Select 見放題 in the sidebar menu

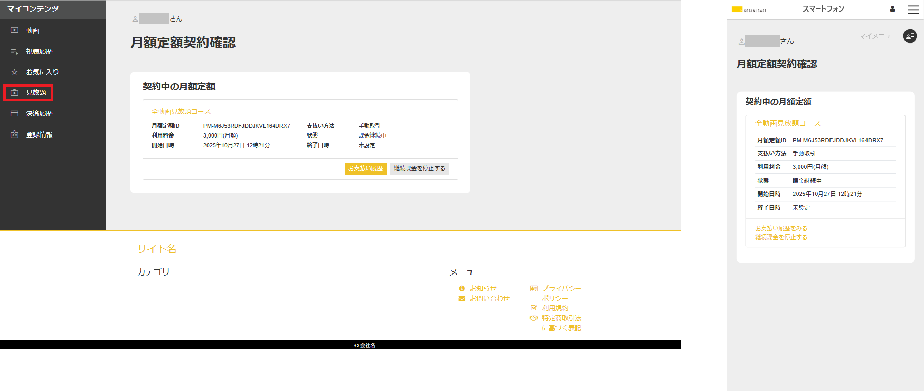coord(36,93)
